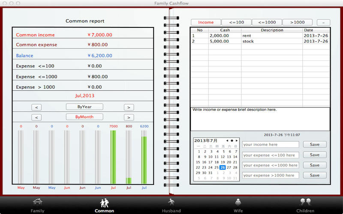This screenshot has width=343, height=214.
Task: Open the Children tab
Action: tap(305, 205)
